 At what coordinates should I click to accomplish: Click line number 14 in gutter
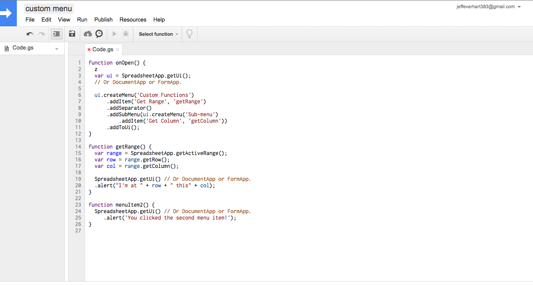click(78, 147)
